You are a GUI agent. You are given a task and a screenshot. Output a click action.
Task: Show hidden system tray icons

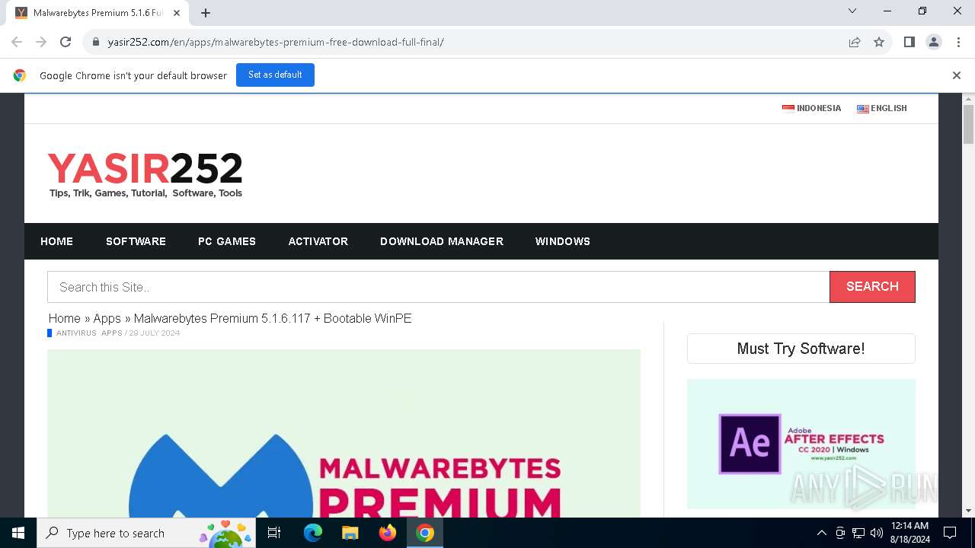(821, 533)
